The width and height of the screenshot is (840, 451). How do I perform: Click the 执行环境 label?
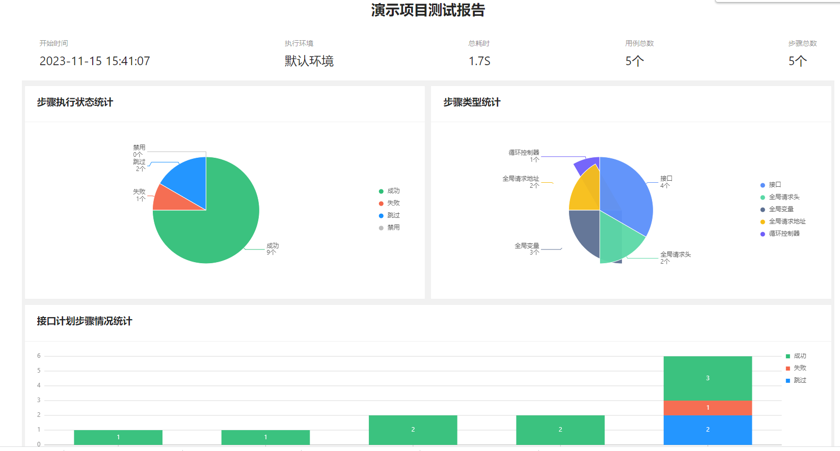tap(299, 43)
